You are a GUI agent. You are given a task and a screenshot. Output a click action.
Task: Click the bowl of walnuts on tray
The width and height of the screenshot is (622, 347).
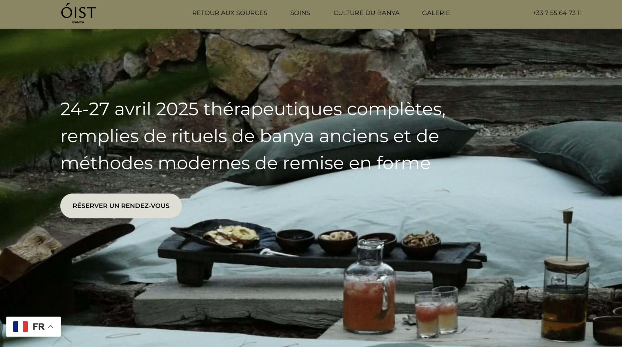click(x=421, y=245)
